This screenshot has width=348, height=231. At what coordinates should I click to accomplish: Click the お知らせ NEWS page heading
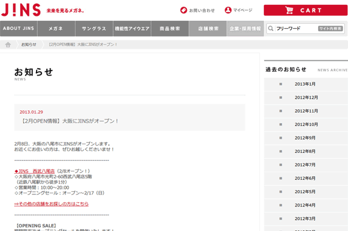pyautogui.click(x=34, y=74)
